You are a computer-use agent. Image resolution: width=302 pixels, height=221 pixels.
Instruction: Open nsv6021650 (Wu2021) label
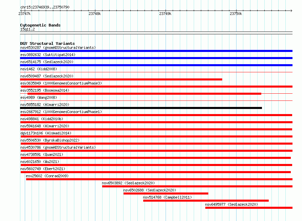click(x=40, y=162)
